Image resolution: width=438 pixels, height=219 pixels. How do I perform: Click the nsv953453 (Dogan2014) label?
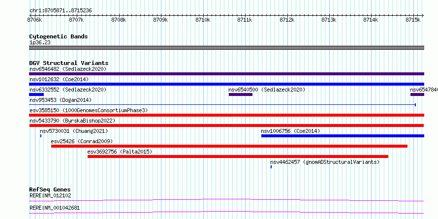pos(61,100)
